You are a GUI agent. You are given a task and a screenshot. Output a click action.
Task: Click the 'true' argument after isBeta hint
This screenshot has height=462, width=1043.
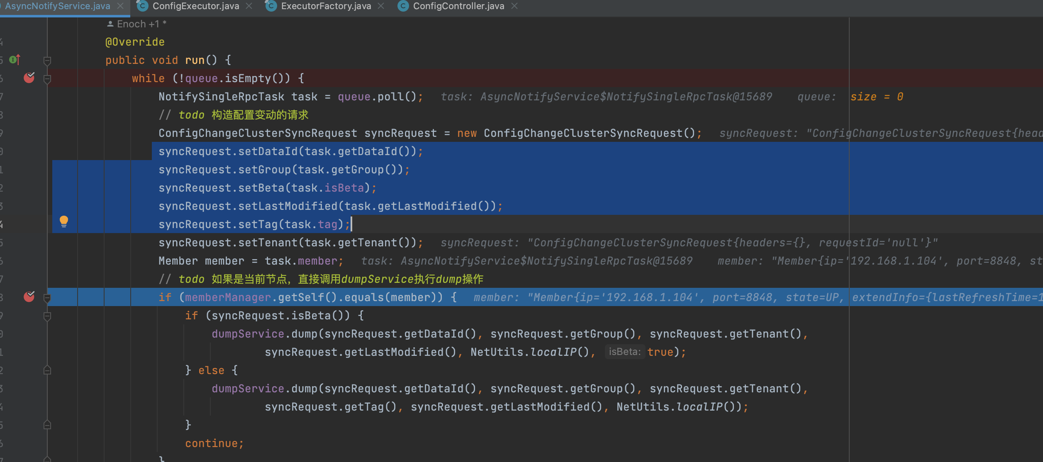(660, 352)
